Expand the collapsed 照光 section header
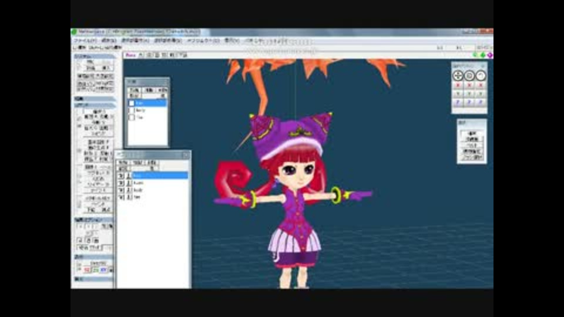564x317 pixels. tap(94, 99)
